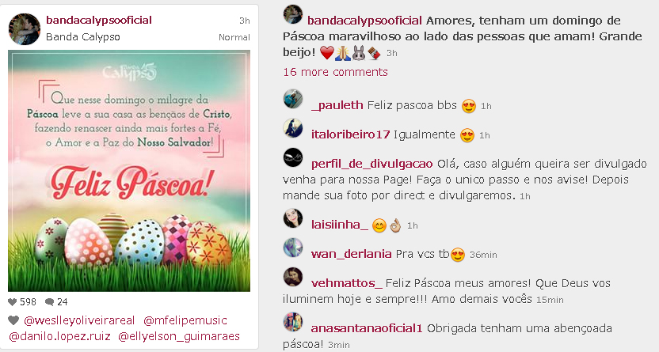The height and width of the screenshot is (352, 659).
Task: Click vehmattos_'s profile avatar
Action: tap(293, 277)
